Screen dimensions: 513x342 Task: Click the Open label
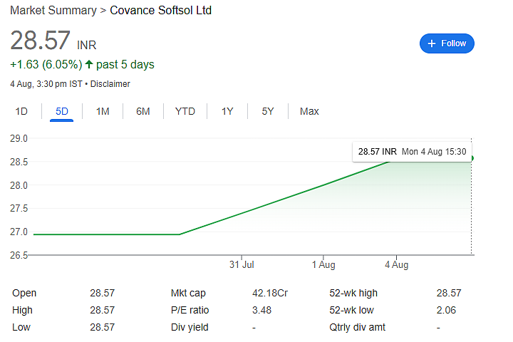24,293
